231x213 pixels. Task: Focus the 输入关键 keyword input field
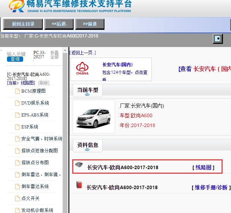[x=16, y=54]
